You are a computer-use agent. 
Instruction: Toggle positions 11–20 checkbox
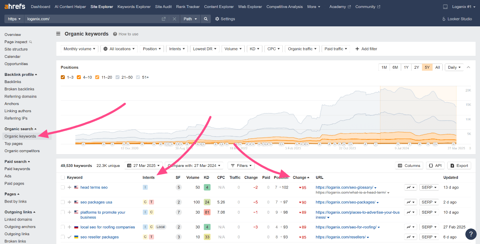(x=97, y=77)
